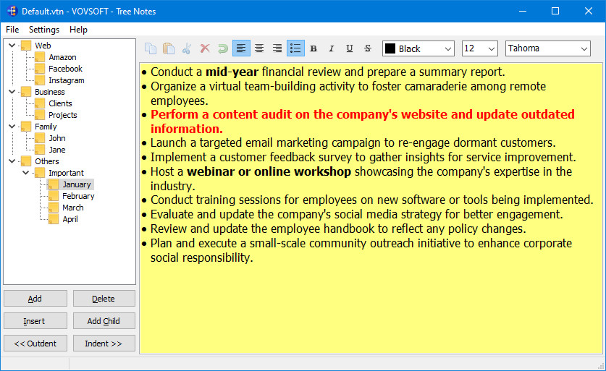Click the Important folder icon
This screenshot has width=606, height=371.
40,173
